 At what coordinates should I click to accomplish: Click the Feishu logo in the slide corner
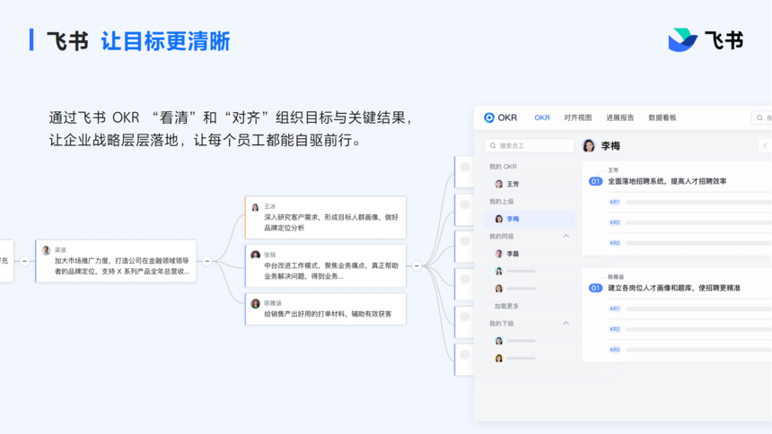coord(706,40)
